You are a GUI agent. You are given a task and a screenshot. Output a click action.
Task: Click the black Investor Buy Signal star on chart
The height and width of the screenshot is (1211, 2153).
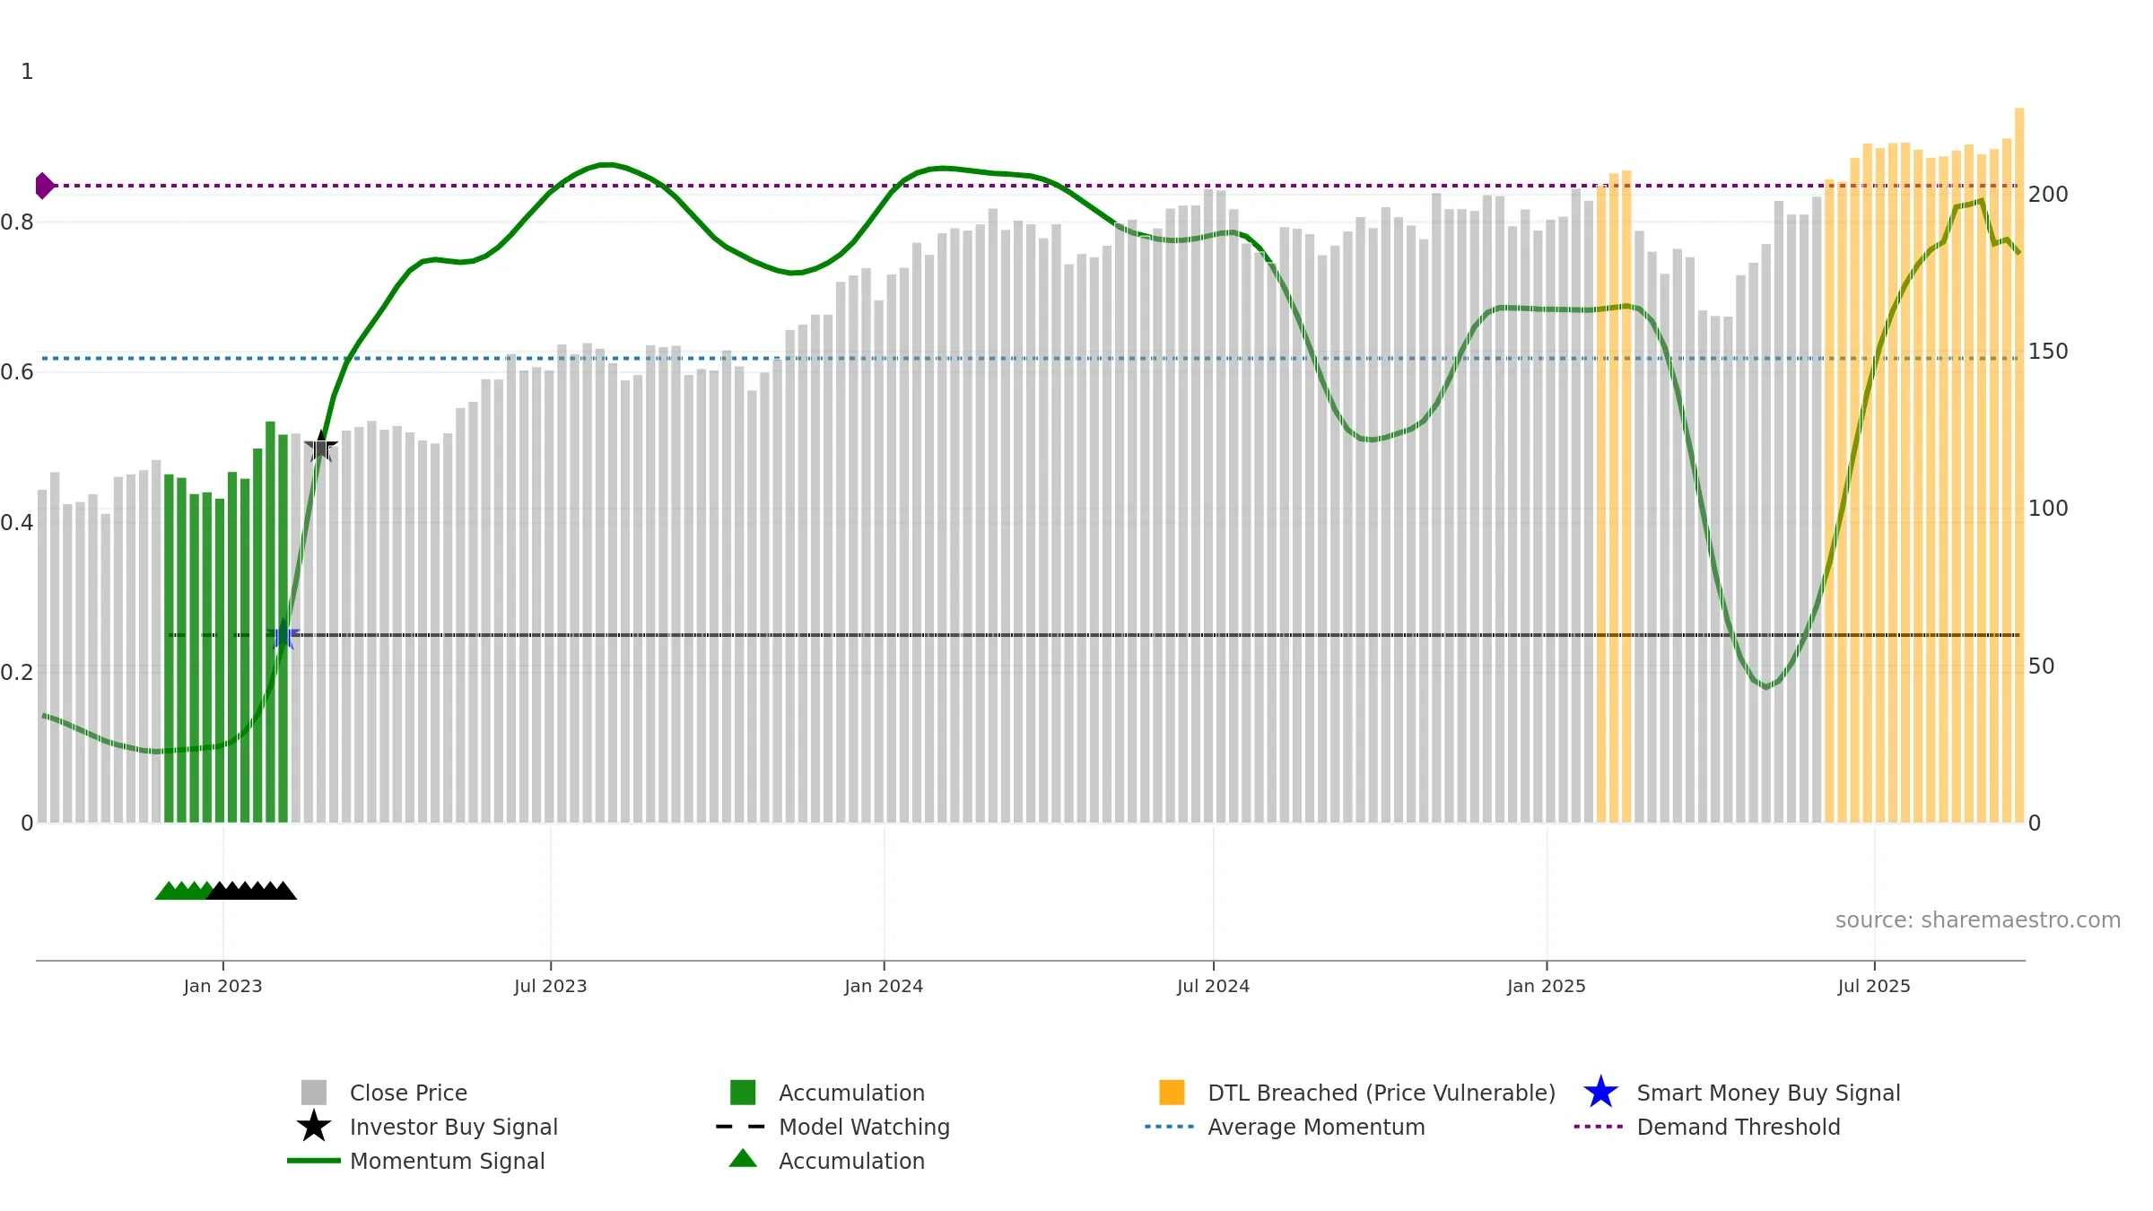pyautogui.click(x=321, y=446)
